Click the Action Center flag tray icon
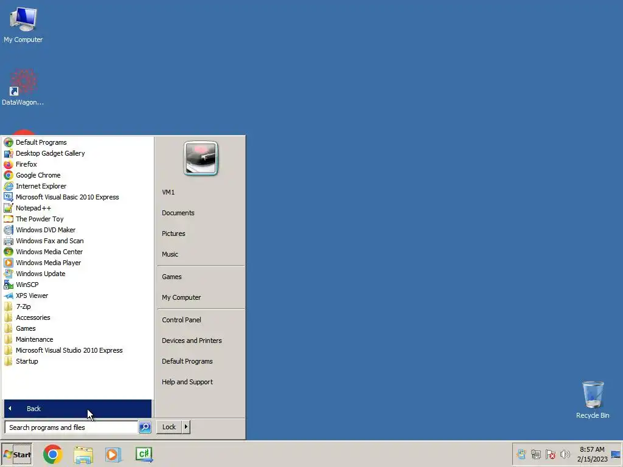Viewport: 623px width, 467px height. point(550,454)
